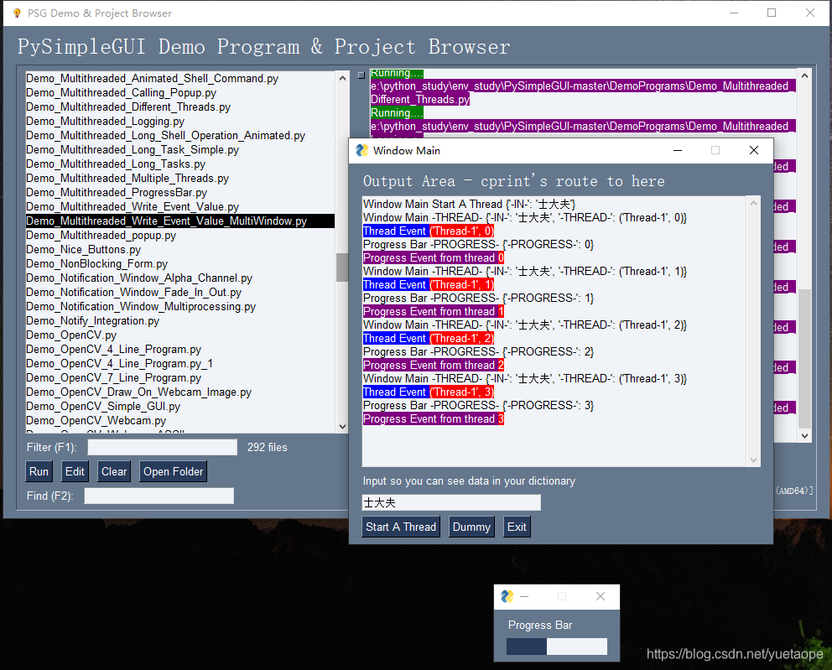Select Demo_Nice_Buttons.py
This screenshot has height=670, width=832.
179,250
